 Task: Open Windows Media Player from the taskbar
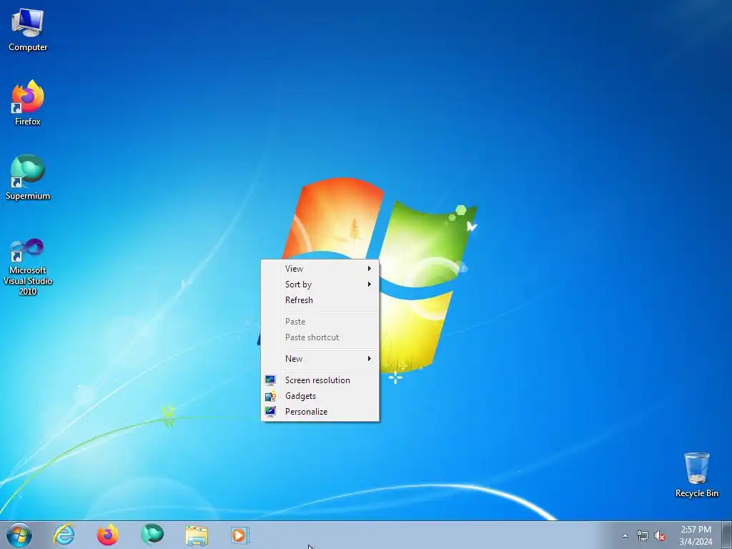[x=240, y=535]
